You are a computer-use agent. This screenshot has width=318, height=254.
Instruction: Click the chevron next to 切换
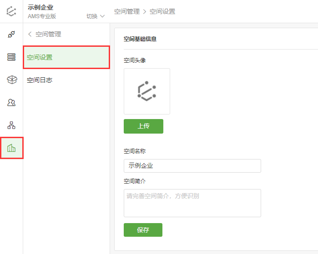click(x=102, y=16)
